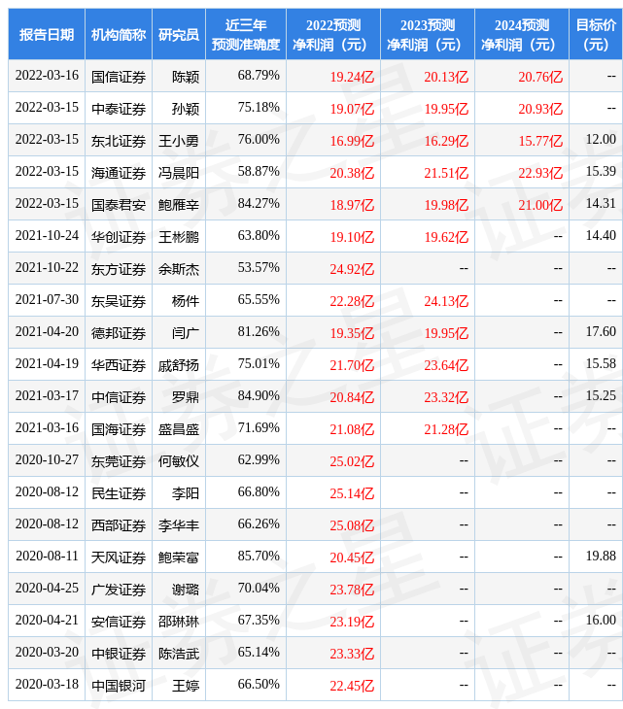Image resolution: width=623 pixels, height=709 pixels.
Task: Click accuracy value 85.70%
Action: (259, 557)
